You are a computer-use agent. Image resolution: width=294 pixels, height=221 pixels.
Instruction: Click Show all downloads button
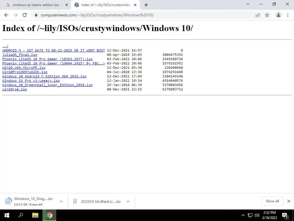tap(272, 201)
